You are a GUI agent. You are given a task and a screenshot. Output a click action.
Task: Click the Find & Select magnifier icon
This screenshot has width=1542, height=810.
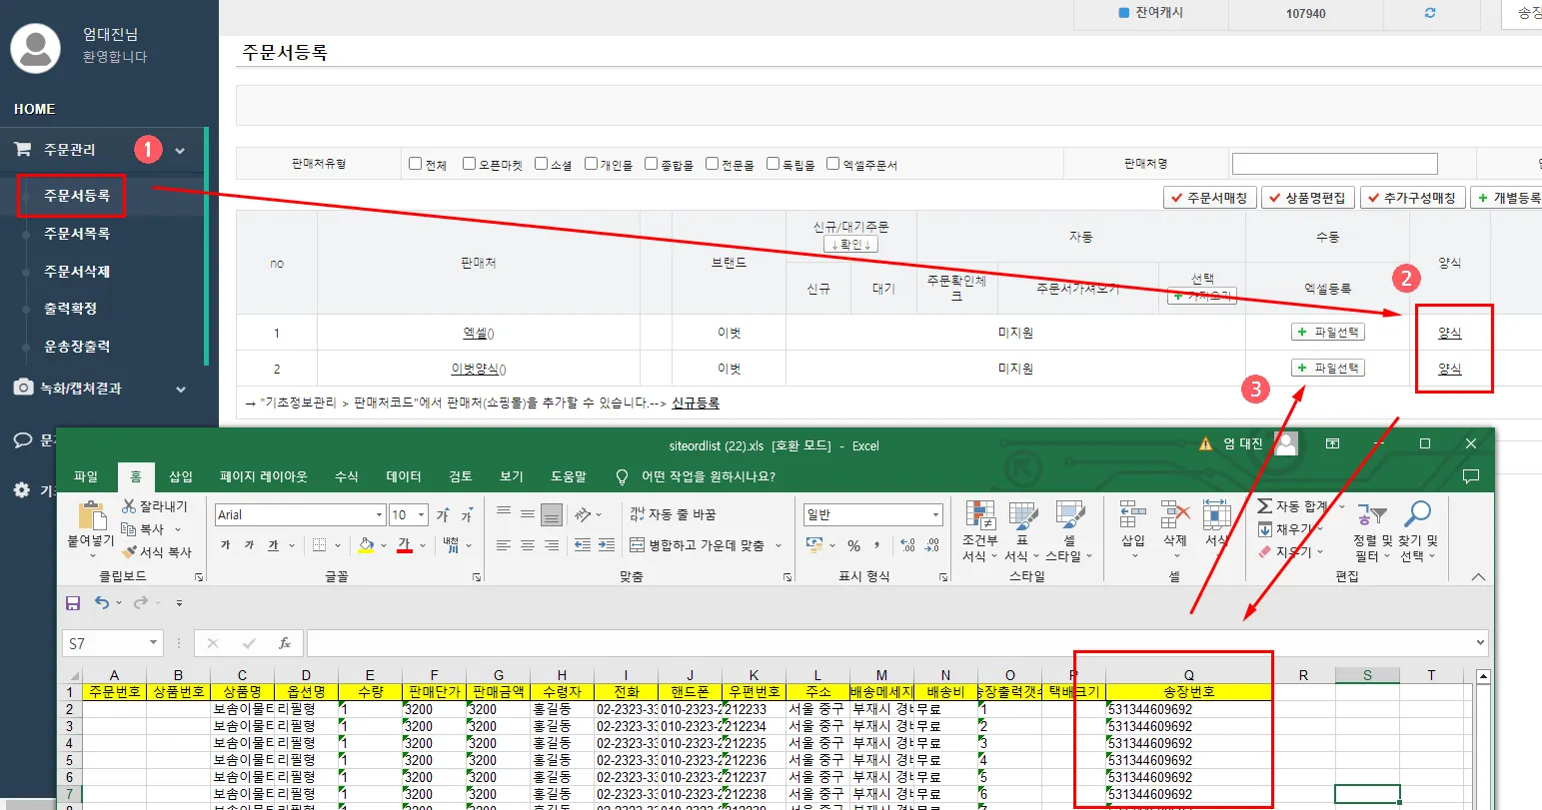[1417, 515]
